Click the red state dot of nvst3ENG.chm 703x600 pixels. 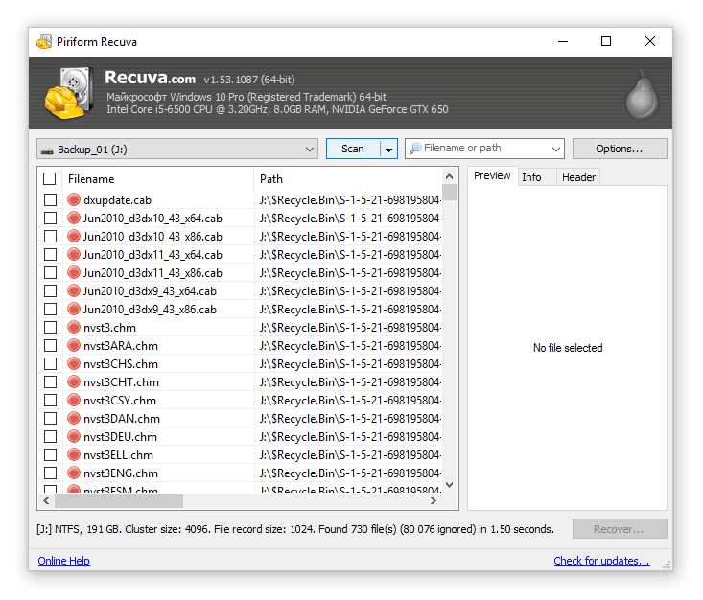click(74, 473)
